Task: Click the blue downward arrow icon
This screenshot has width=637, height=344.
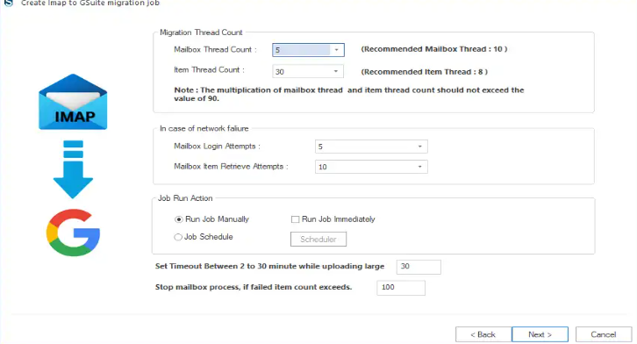Action: click(x=73, y=169)
